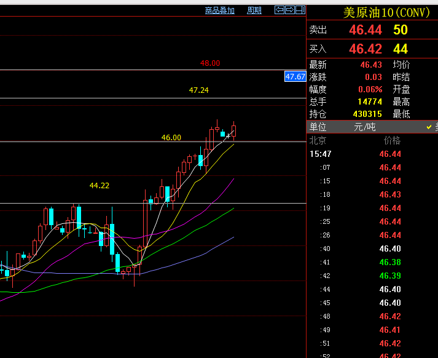Click the 47.67 price axis marker
The width and height of the screenshot is (438, 358).
(295, 76)
